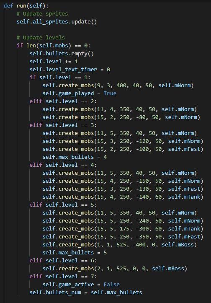Click the self.bullets_num = self.max_bullets line
Viewport: 211px width, 303px height.
pos(86,292)
